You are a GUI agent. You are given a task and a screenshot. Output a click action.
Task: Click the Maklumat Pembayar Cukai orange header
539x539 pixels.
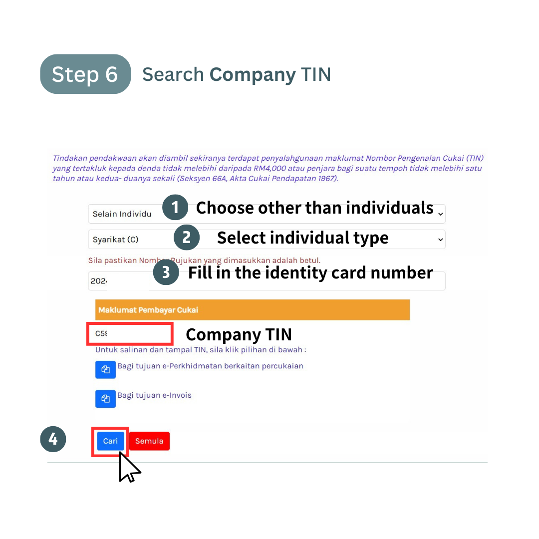(253, 310)
